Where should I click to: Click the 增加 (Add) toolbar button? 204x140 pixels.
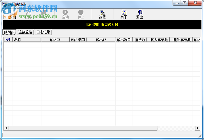[x=12, y=14]
